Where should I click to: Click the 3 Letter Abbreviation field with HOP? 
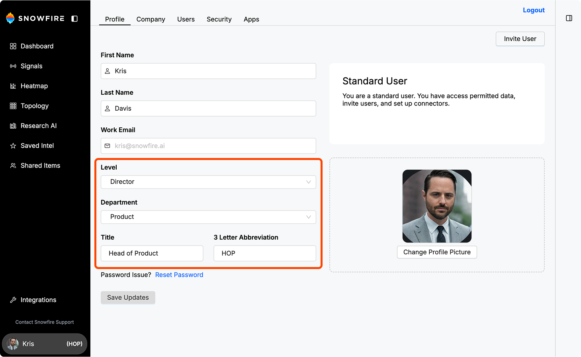click(x=265, y=254)
